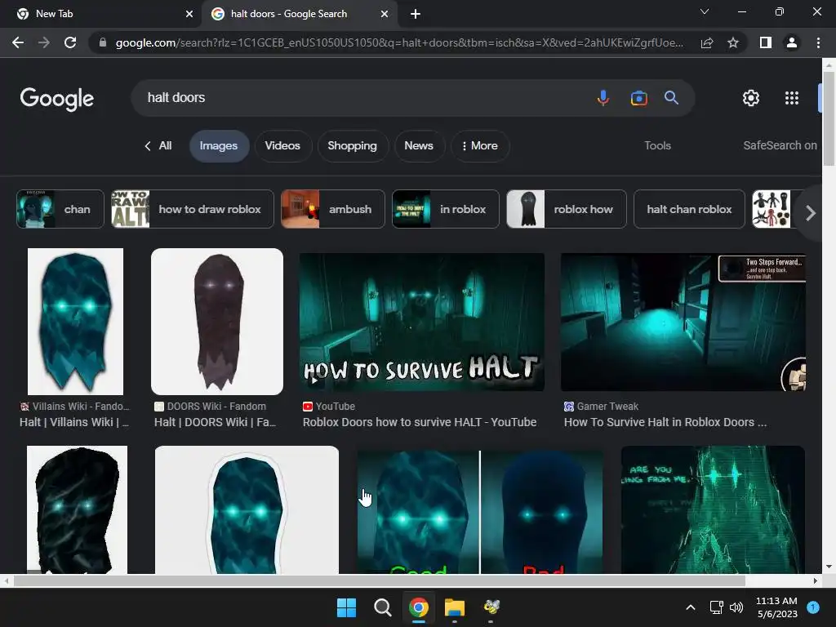
Task: Open dark black Halt head image
Action: 77,509
